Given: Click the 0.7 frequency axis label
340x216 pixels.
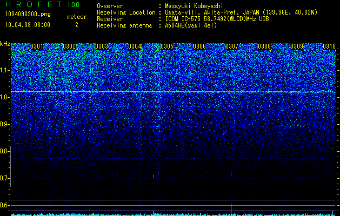Looking at the screenshot, I should [4, 178].
